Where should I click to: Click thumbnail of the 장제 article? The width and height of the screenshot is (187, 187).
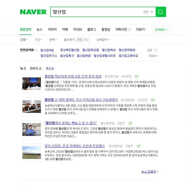pyautogui.click(x=32, y=130)
